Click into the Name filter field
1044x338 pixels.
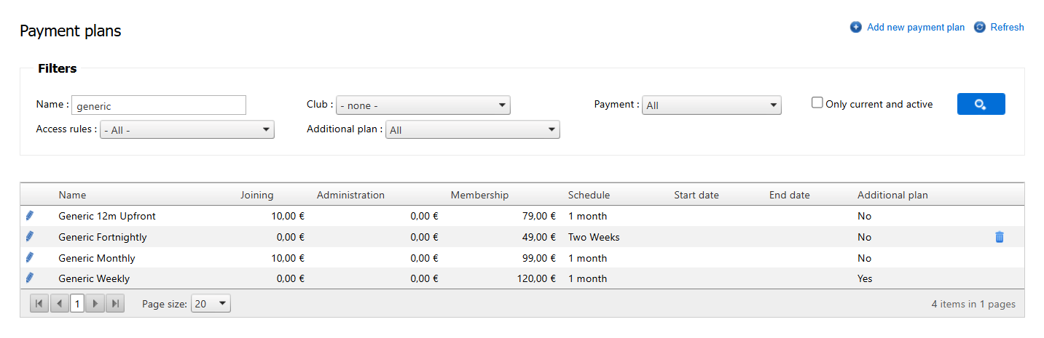point(159,105)
